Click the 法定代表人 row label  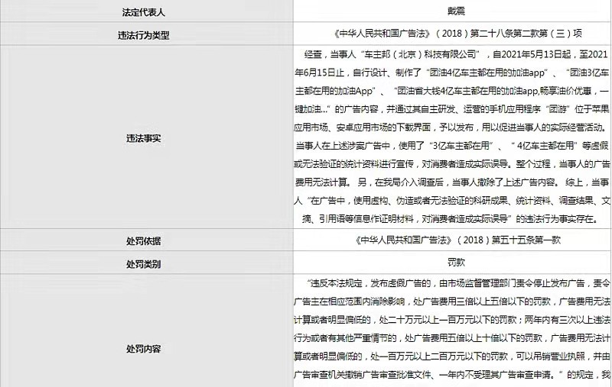[x=143, y=12]
